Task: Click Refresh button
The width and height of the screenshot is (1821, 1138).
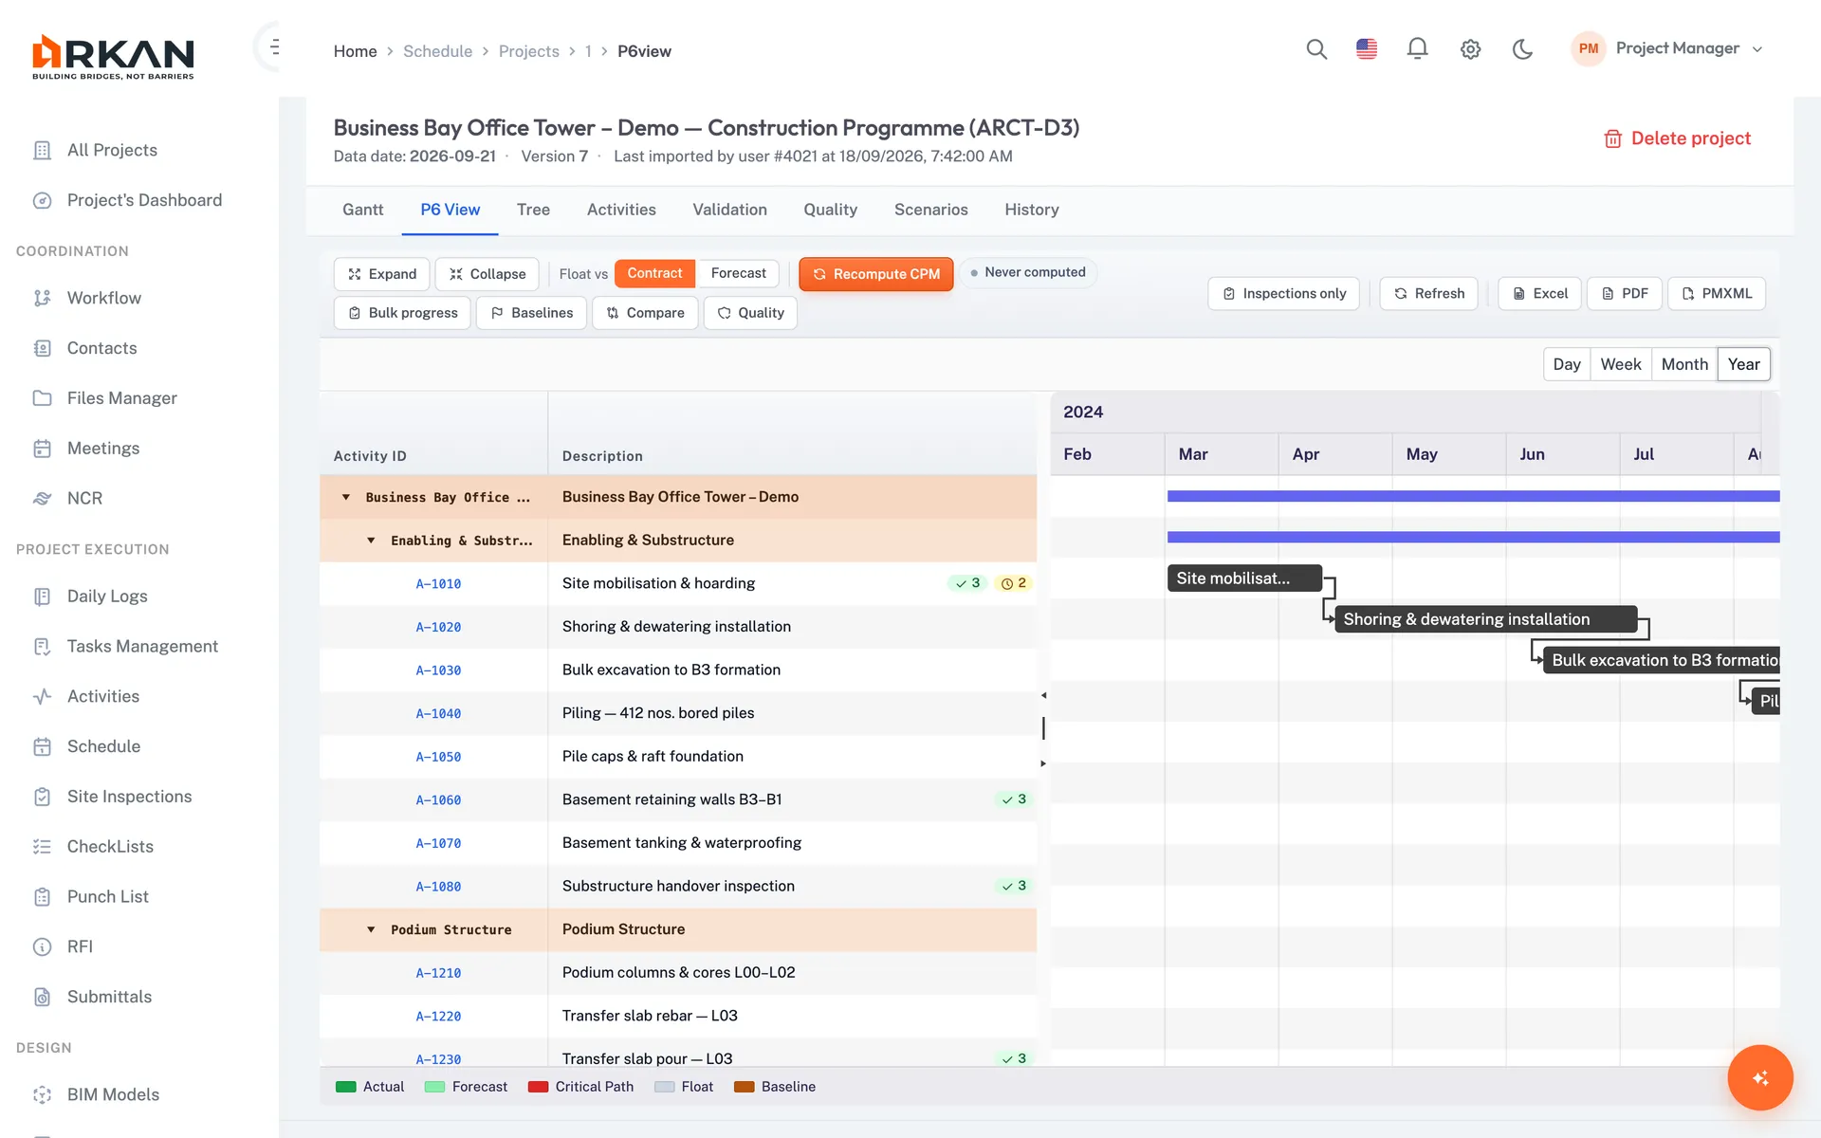Action: (x=1428, y=294)
